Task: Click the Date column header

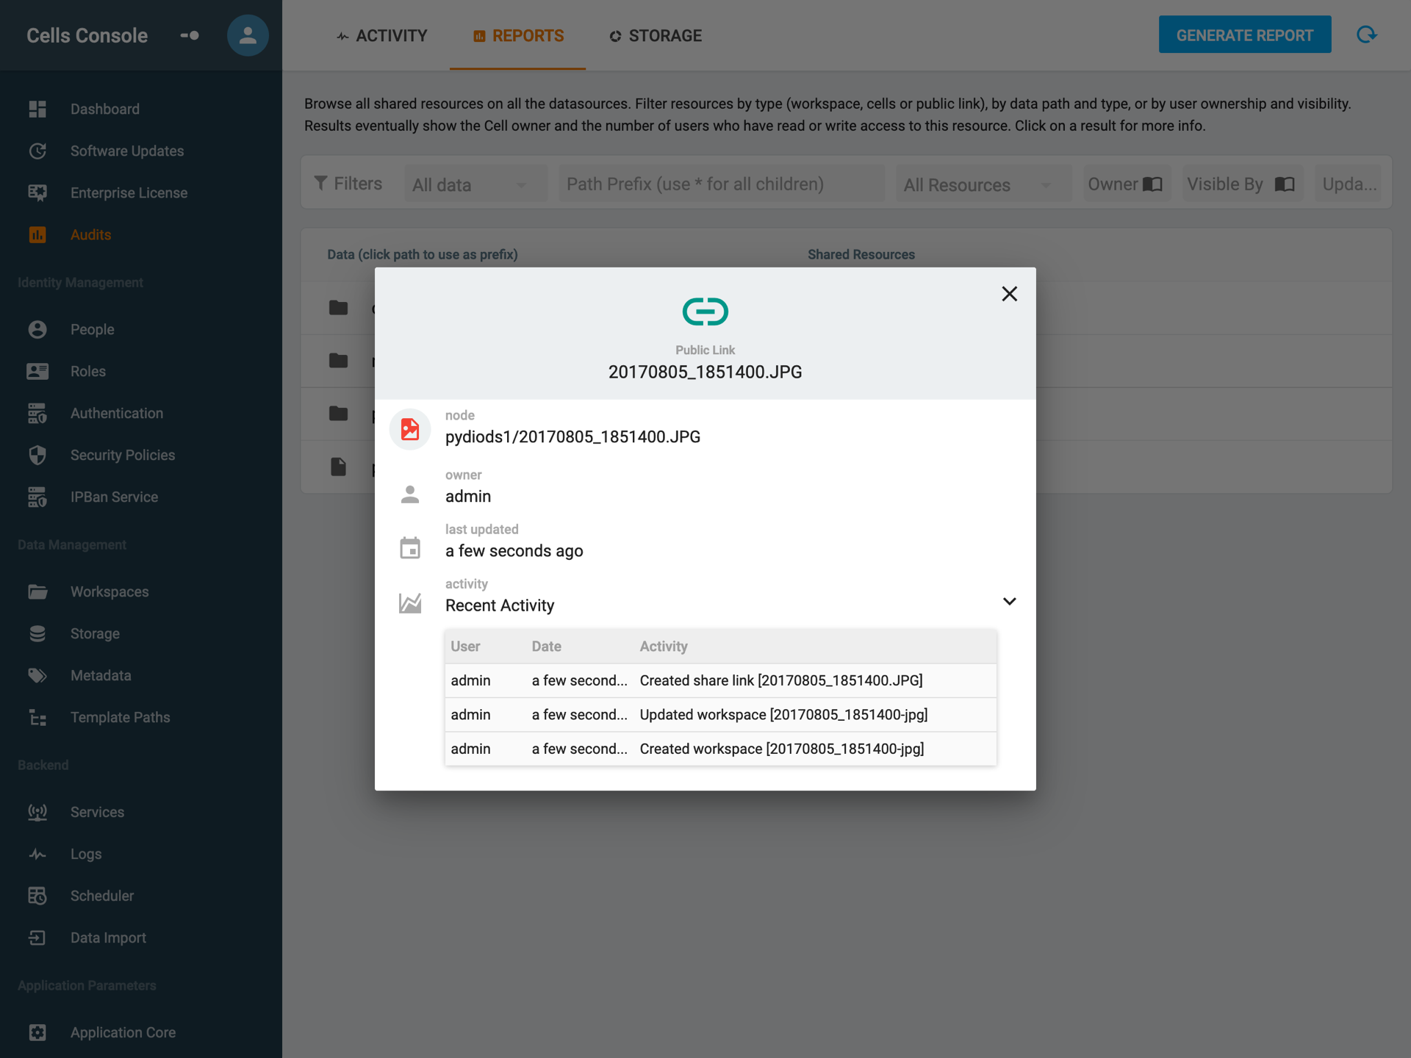Action: click(546, 646)
